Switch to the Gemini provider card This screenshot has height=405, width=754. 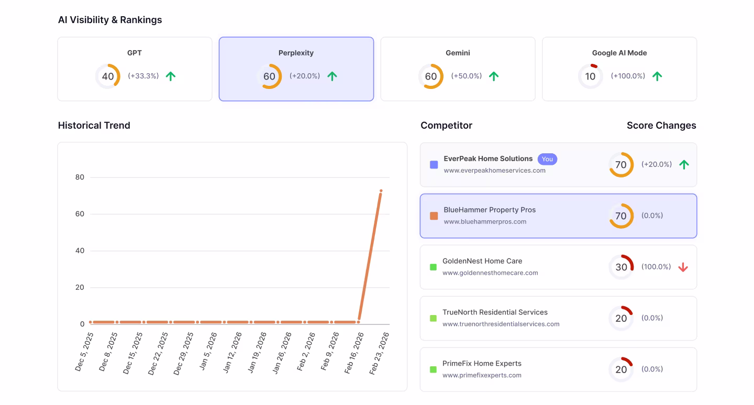457,69
